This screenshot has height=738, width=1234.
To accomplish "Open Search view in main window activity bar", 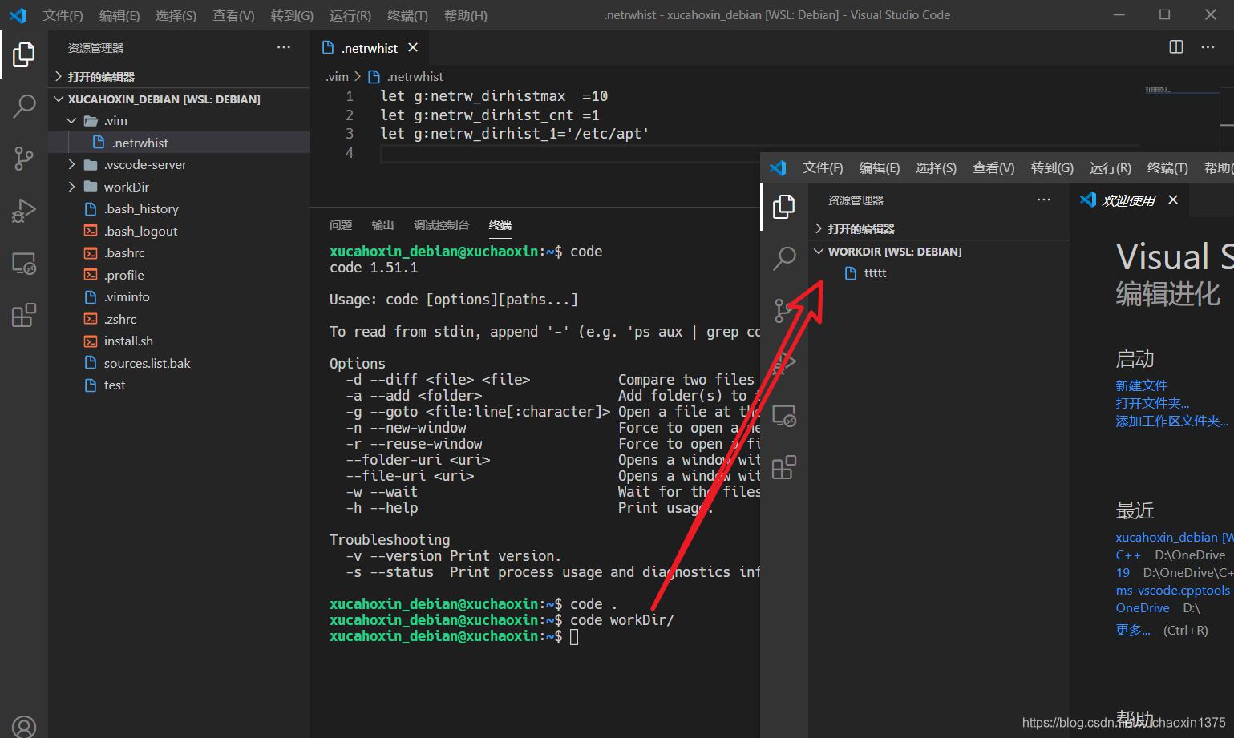I will [24, 106].
